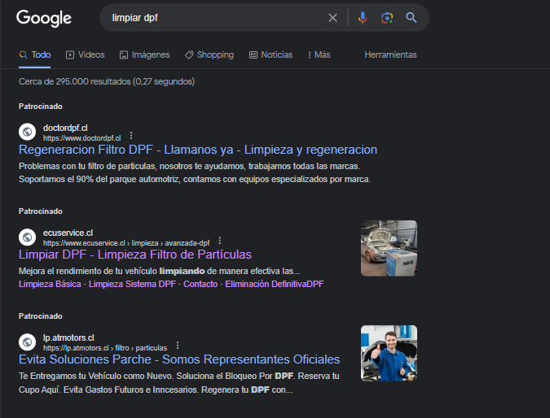
Task: Click the ecuservice.cl globe favicon
Action: tap(28, 237)
